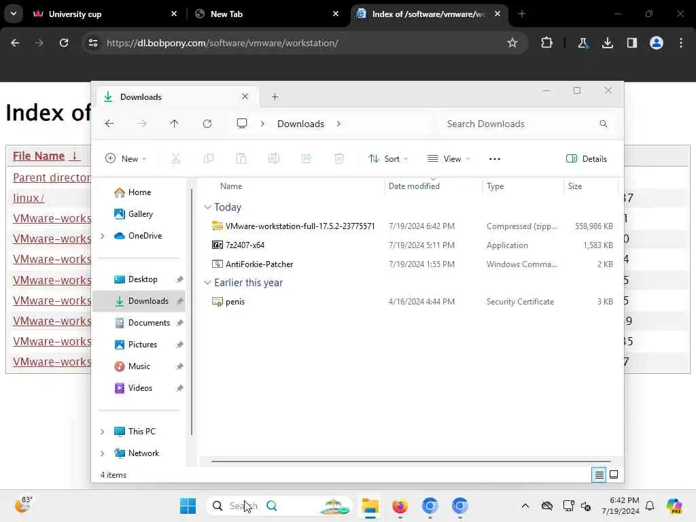696x522 pixels.
Task: Go back in File Explorer
Action: (109, 124)
